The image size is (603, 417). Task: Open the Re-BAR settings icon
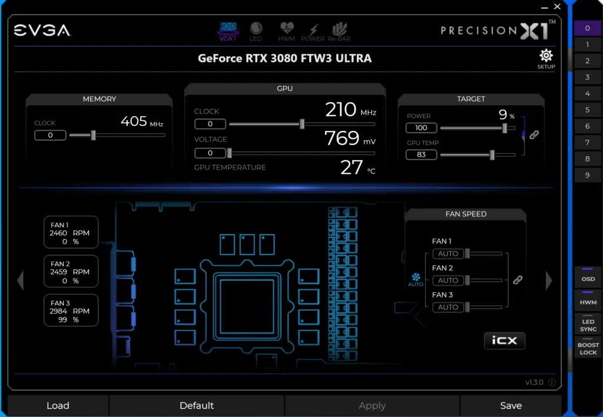339,28
